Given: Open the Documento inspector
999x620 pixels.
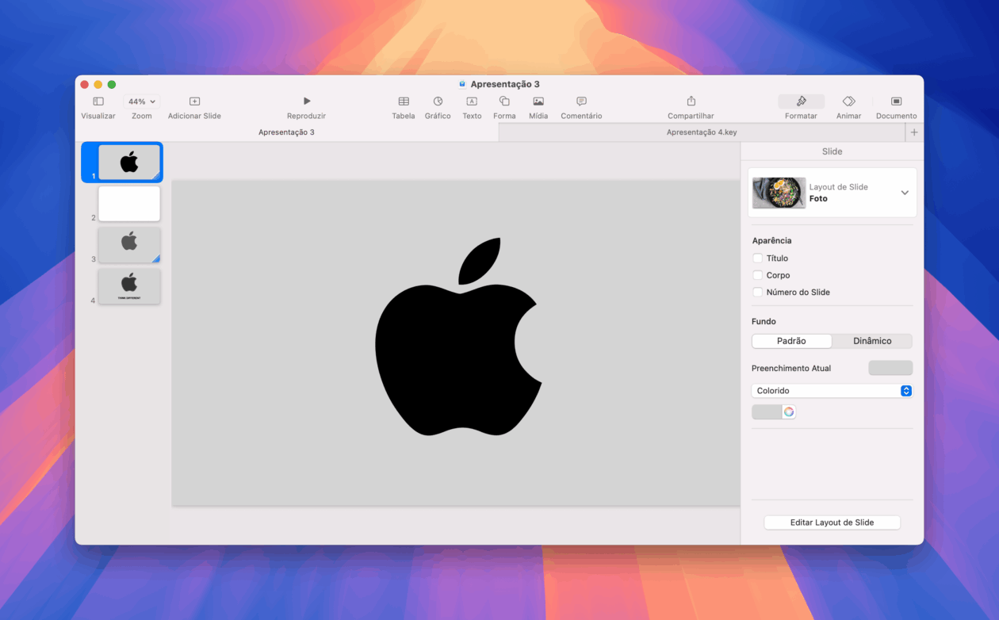Looking at the screenshot, I should click(x=897, y=101).
